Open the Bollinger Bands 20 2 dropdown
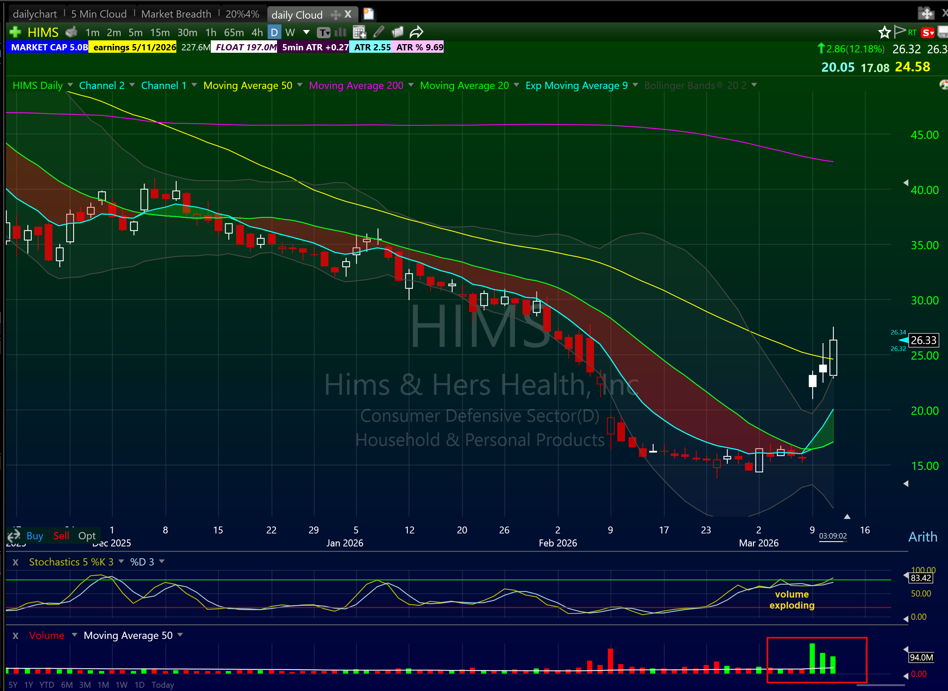Viewport: 948px width, 691px height. pos(754,85)
